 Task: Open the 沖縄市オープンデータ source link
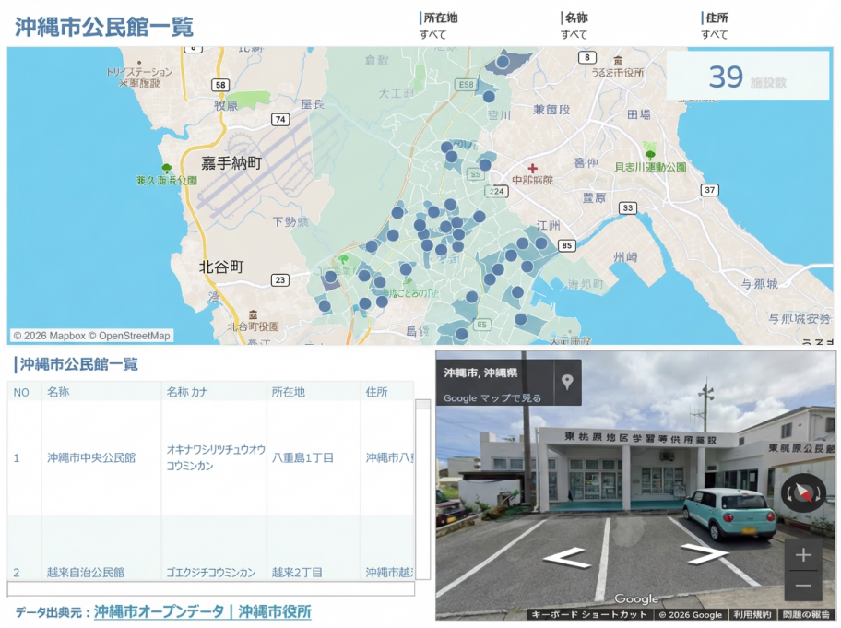tap(159, 611)
